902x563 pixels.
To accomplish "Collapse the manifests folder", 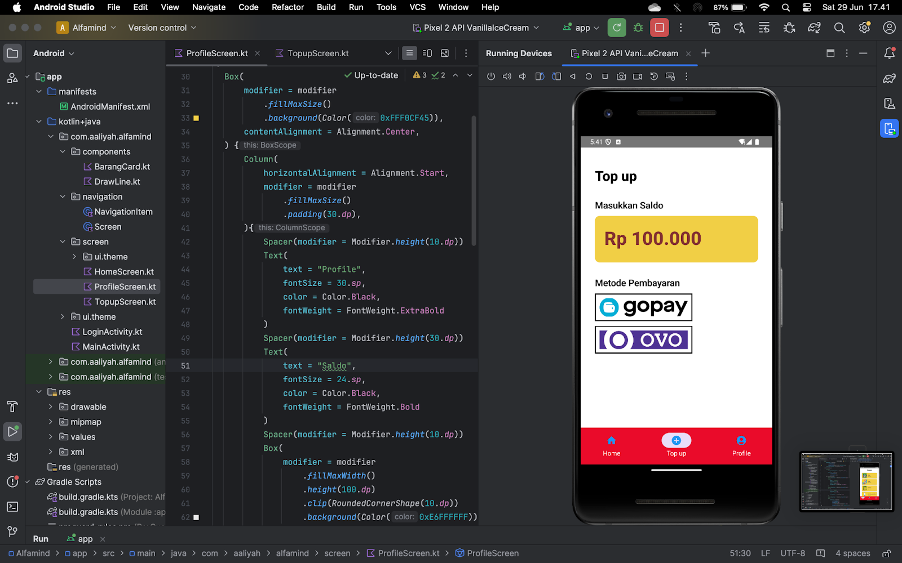I will tap(39, 92).
